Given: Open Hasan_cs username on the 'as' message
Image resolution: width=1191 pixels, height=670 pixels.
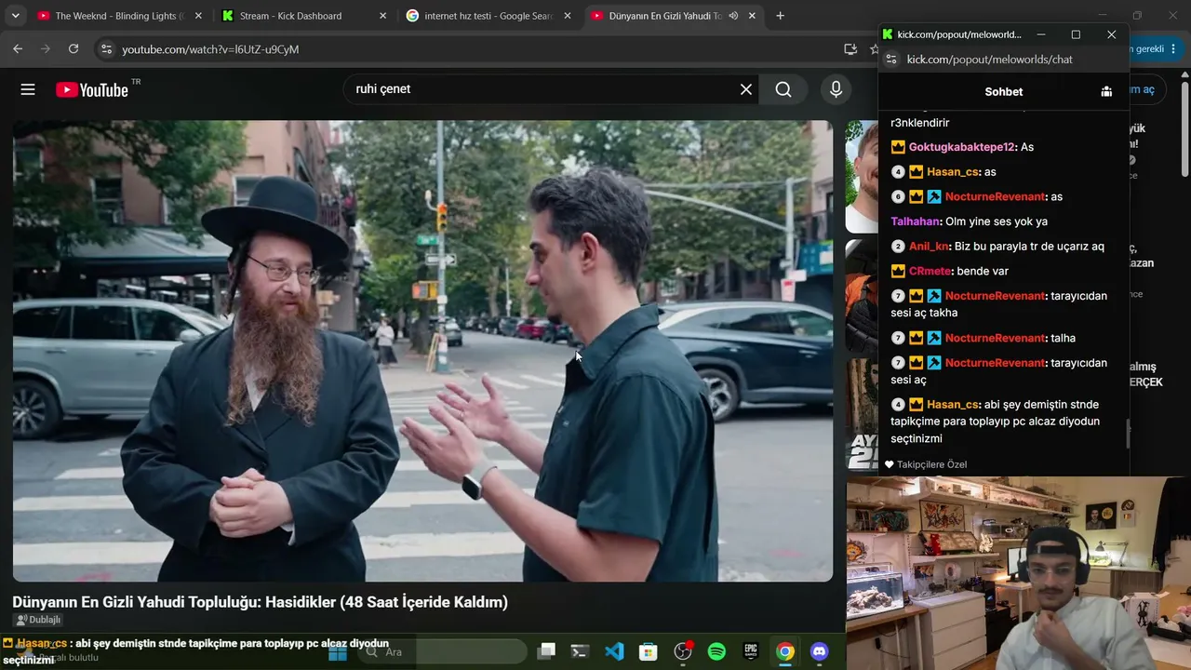Looking at the screenshot, I should point(952,172).
